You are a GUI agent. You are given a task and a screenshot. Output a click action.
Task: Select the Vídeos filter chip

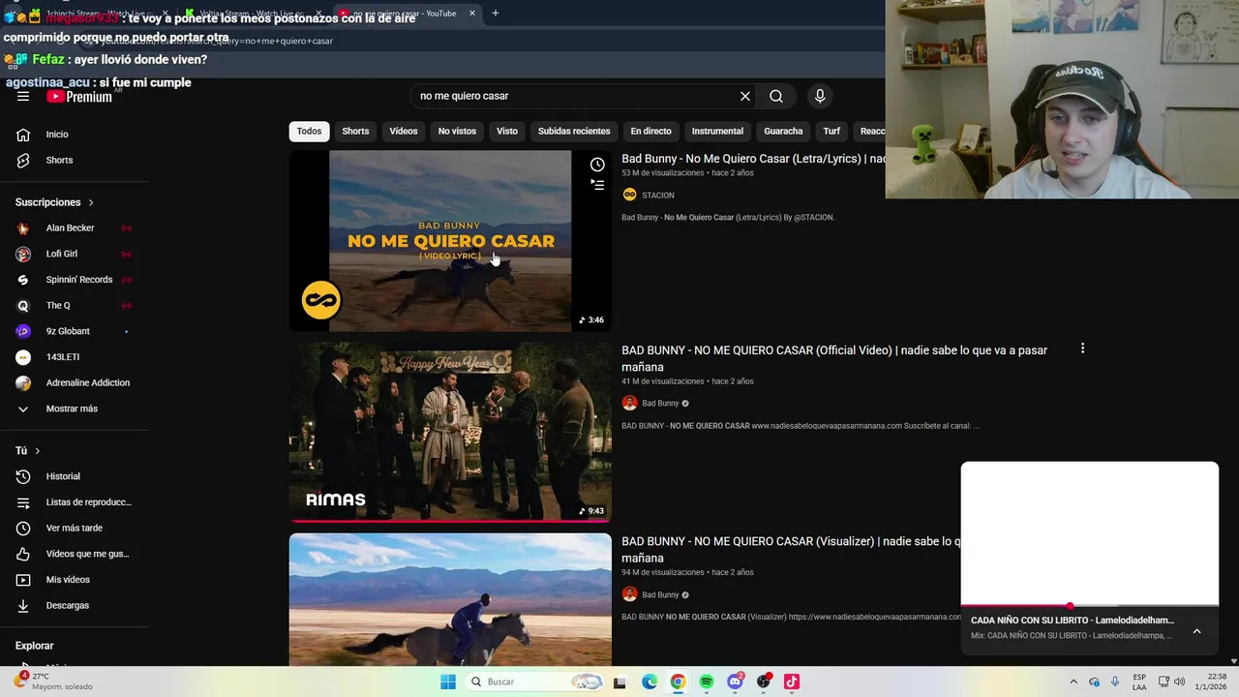(404, 131)
